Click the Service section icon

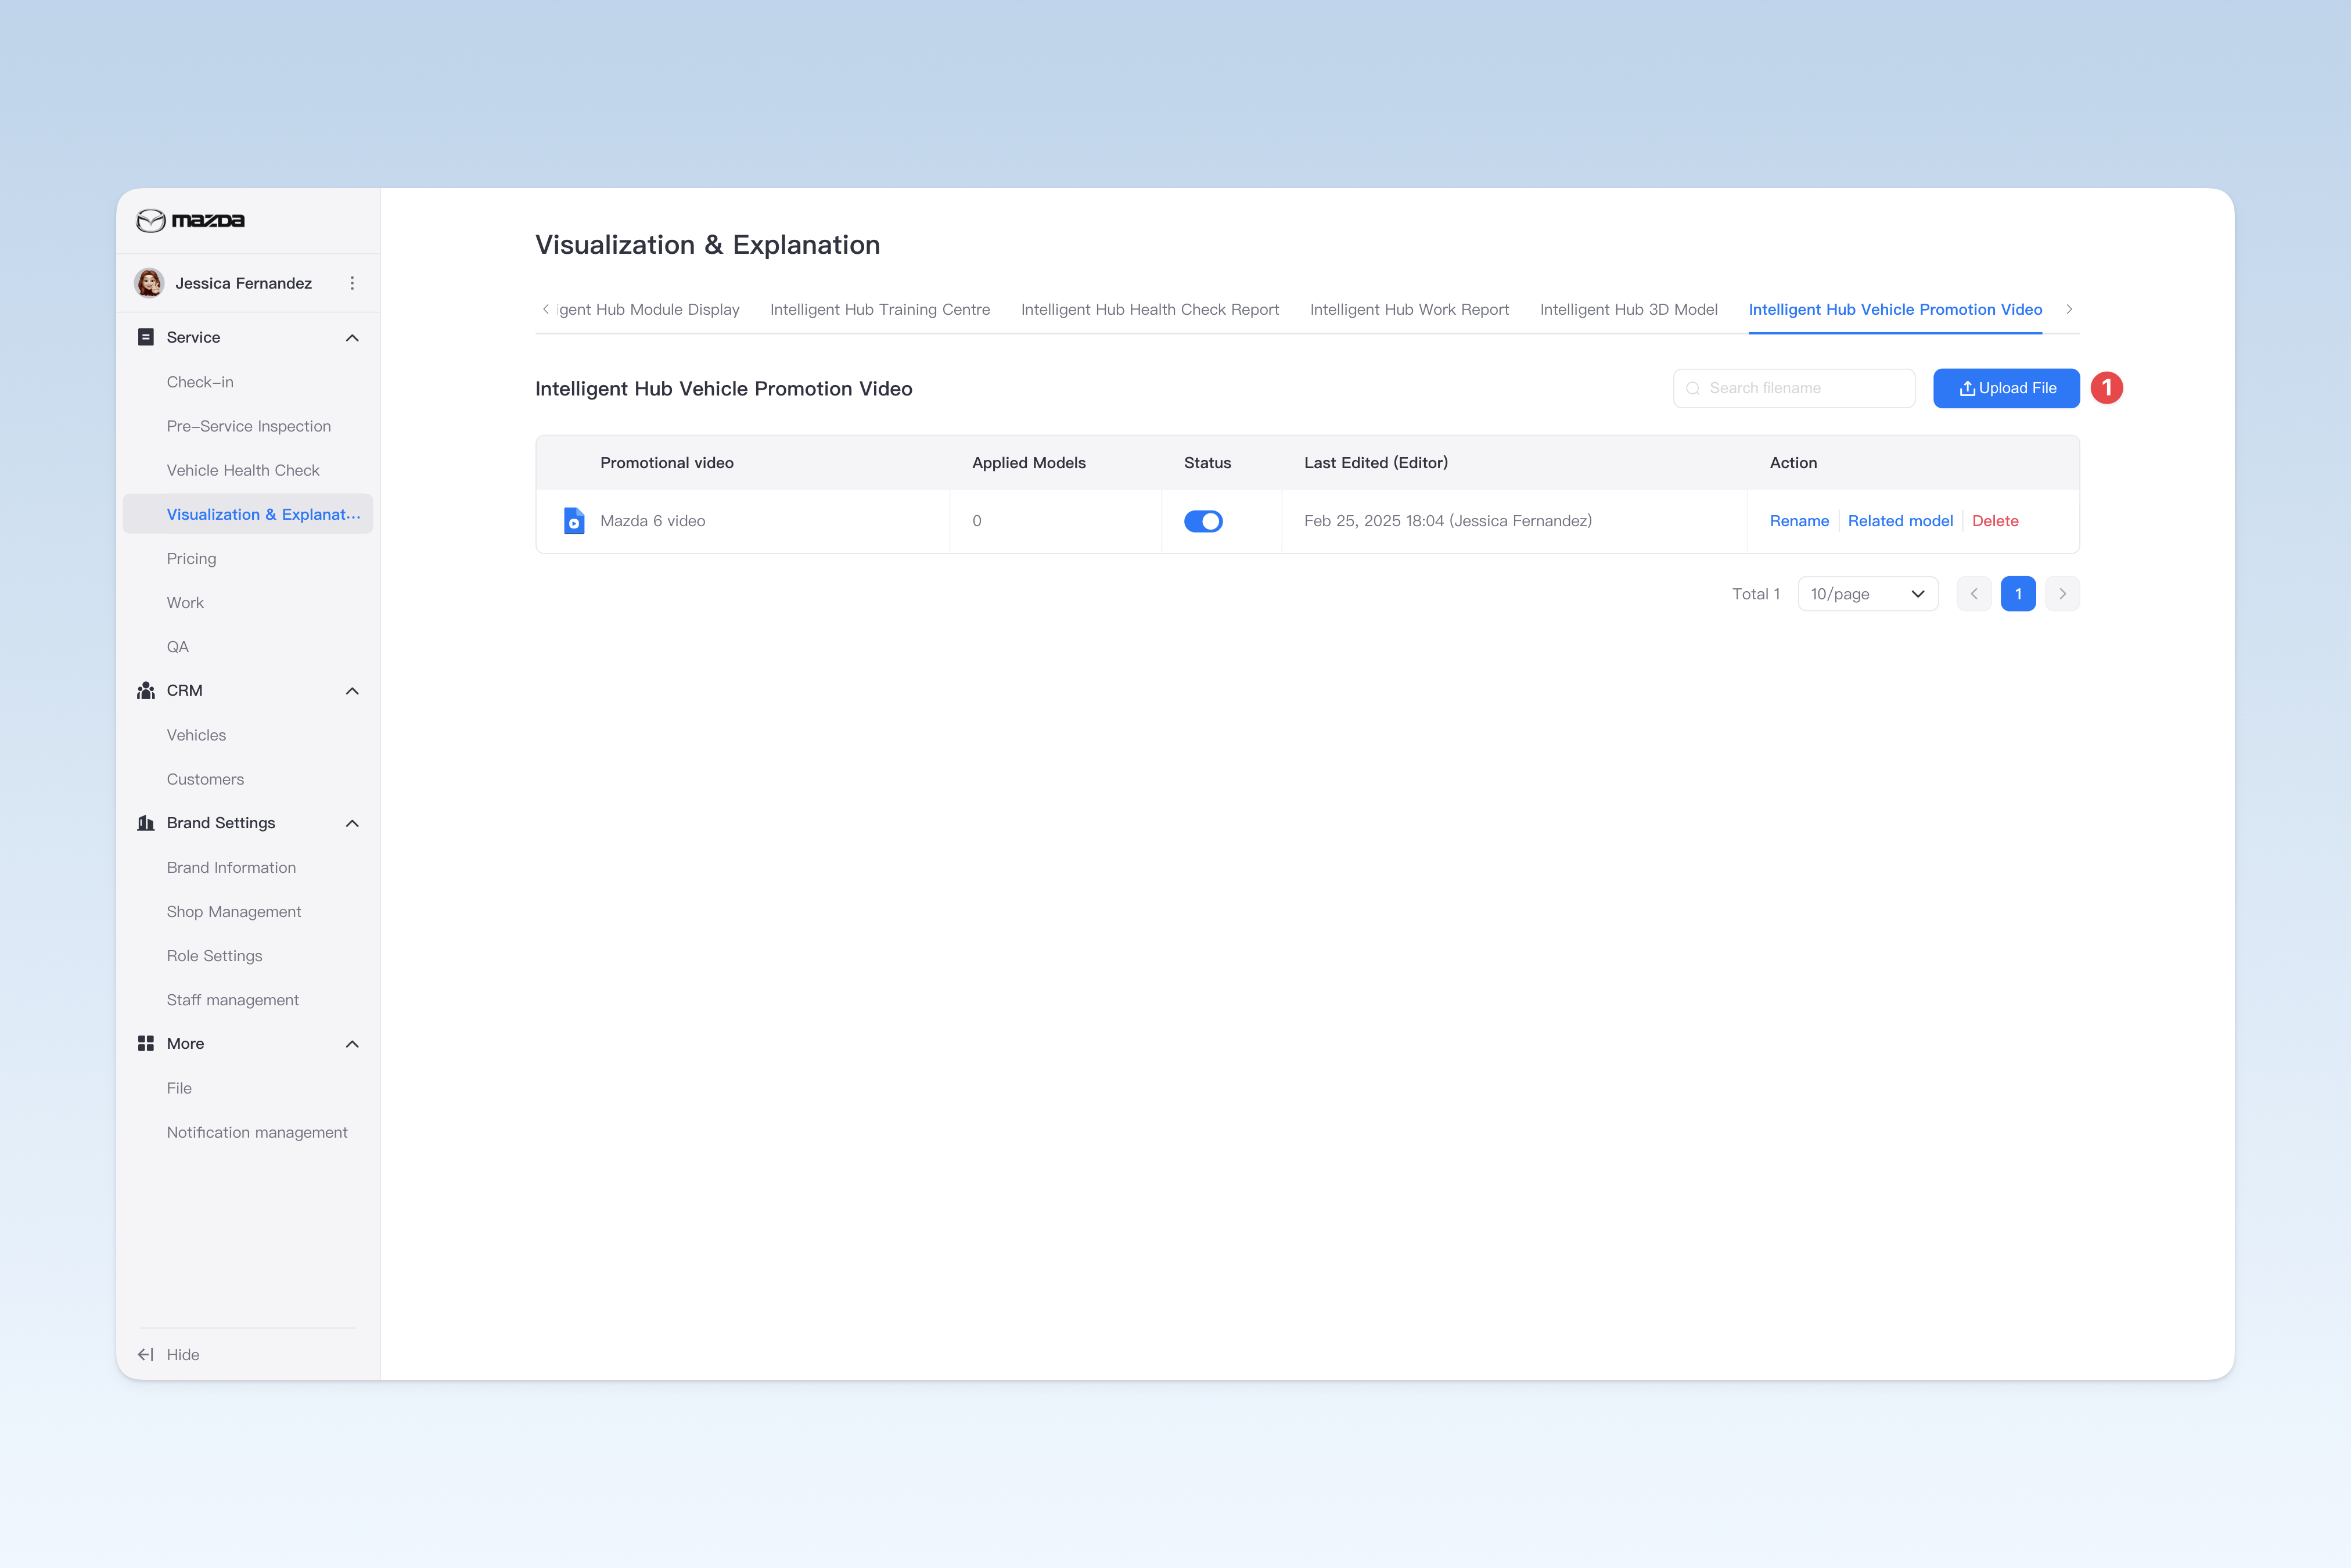click(146, 337)
